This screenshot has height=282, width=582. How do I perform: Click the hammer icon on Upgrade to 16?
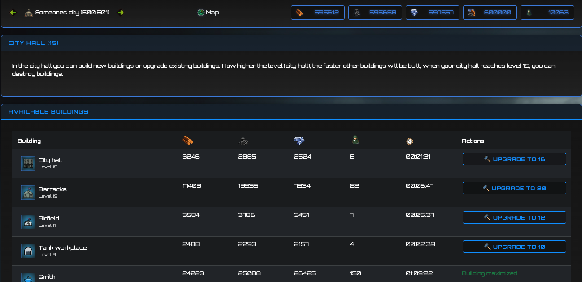pos(487,159)
